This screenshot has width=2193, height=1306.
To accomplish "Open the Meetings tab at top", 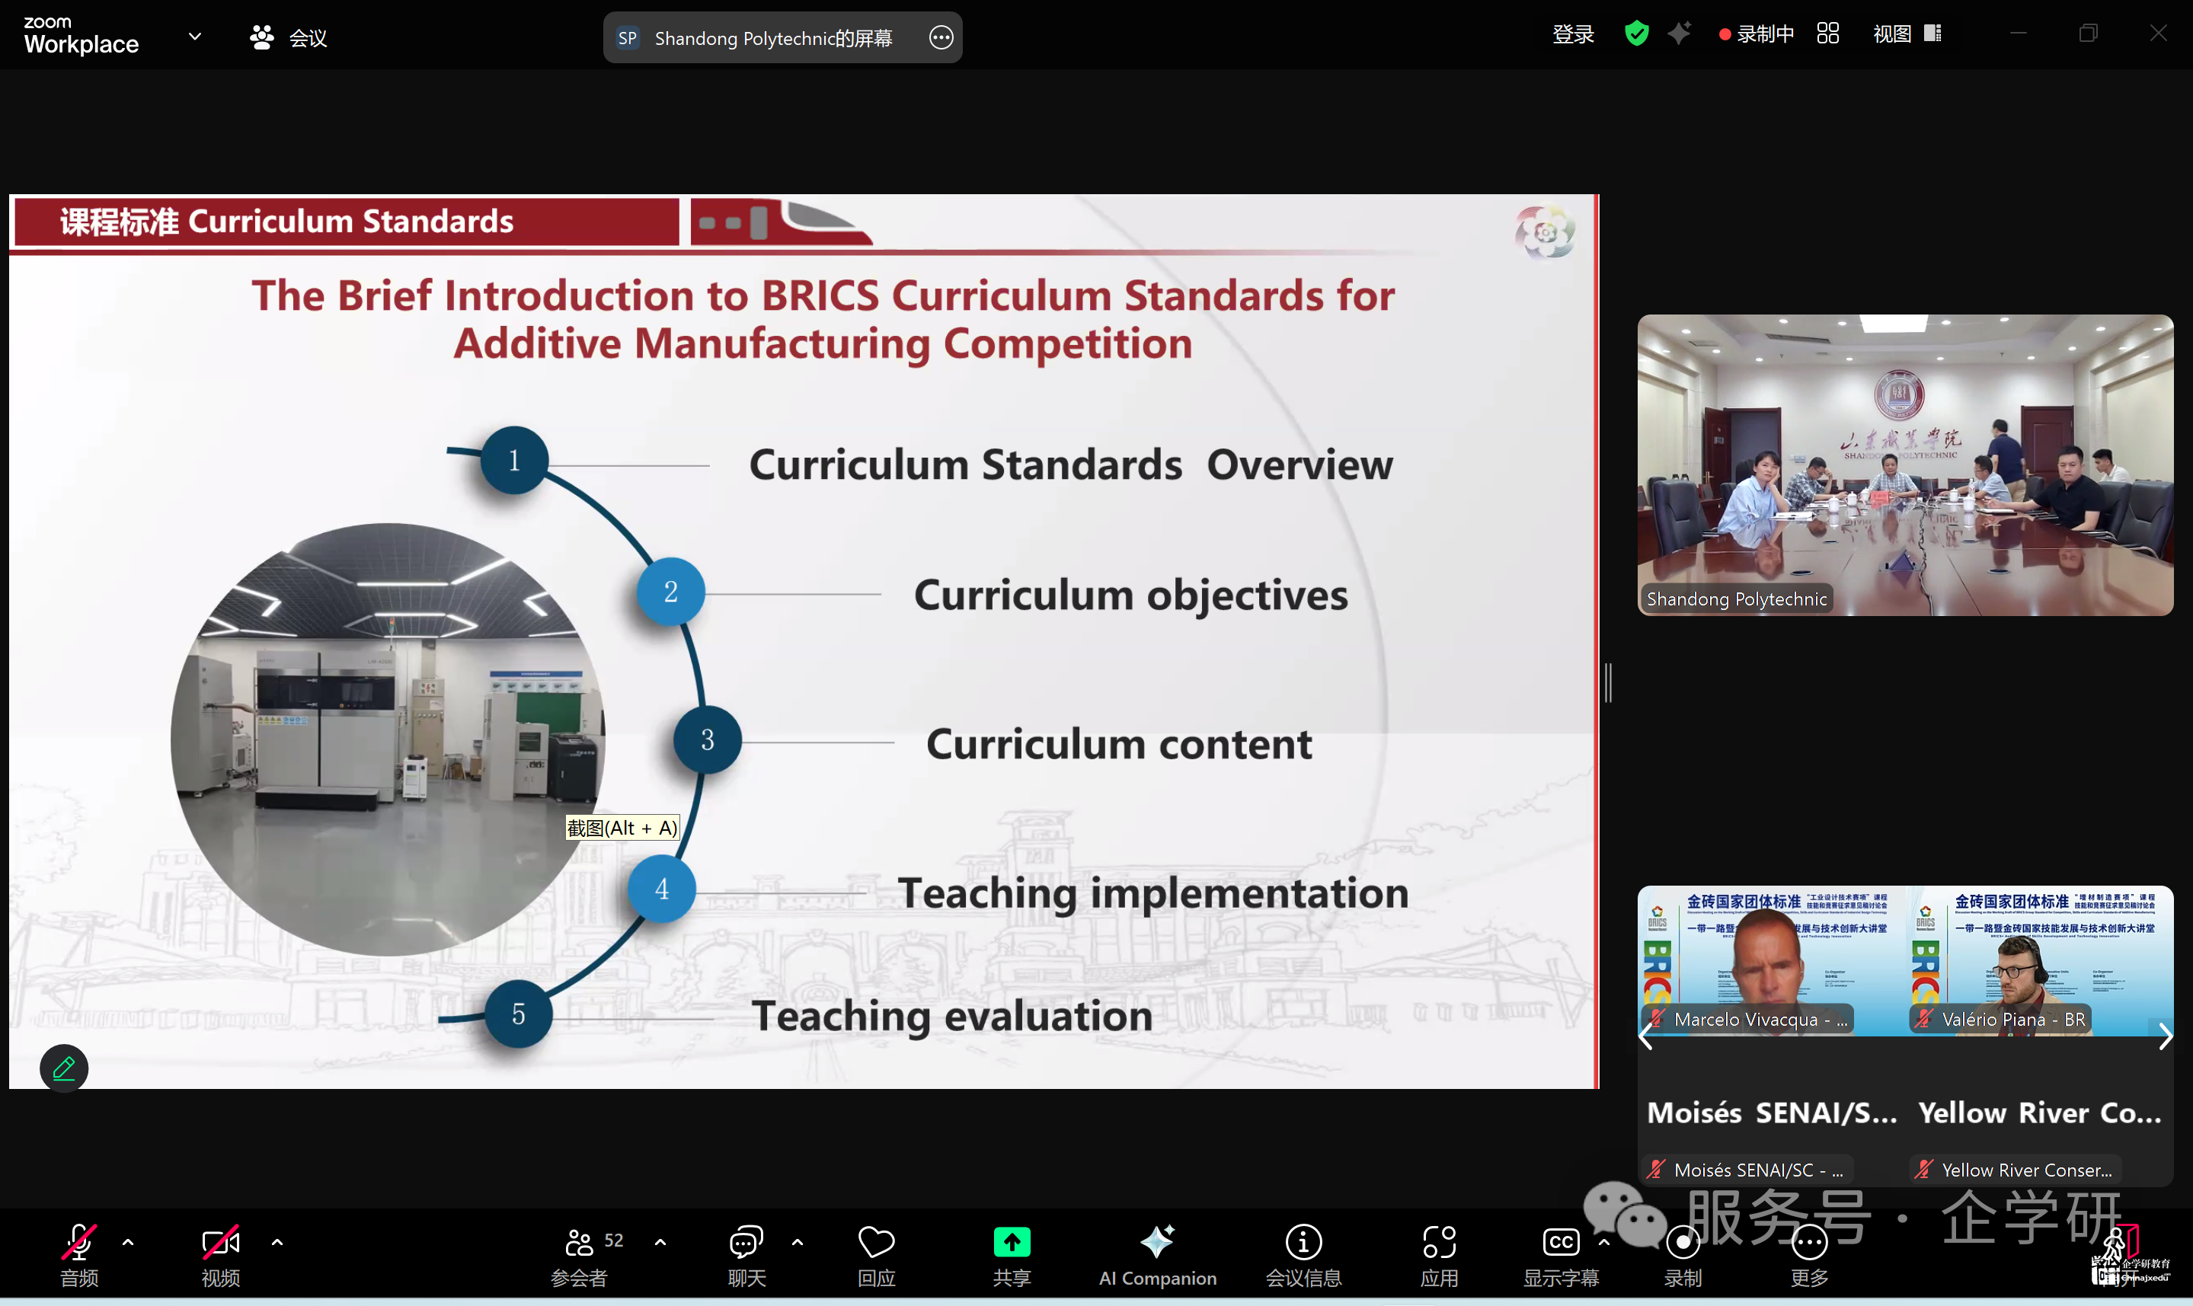I will point(289,37).
